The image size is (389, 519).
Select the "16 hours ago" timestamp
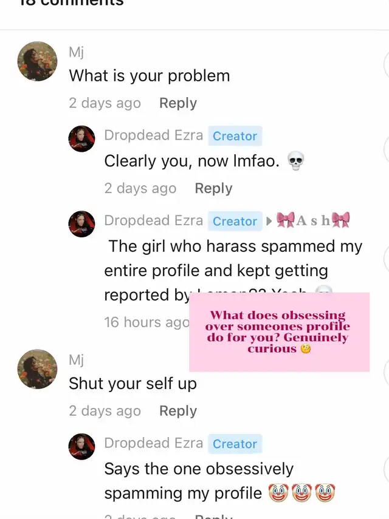pos(146,322)
